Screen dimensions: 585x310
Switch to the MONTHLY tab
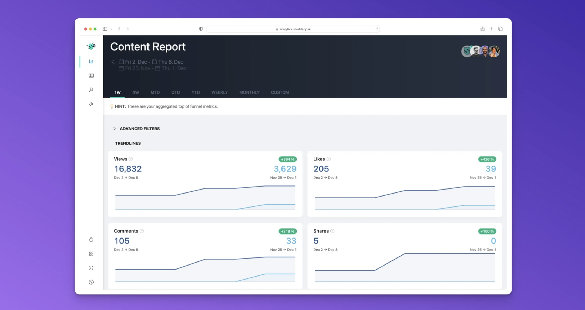click(x=249, y=92)
